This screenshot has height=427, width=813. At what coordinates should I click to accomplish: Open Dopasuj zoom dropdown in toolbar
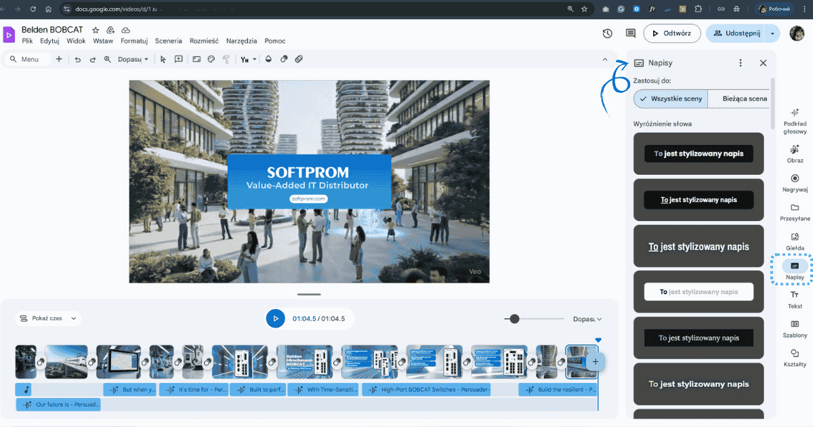133,59
